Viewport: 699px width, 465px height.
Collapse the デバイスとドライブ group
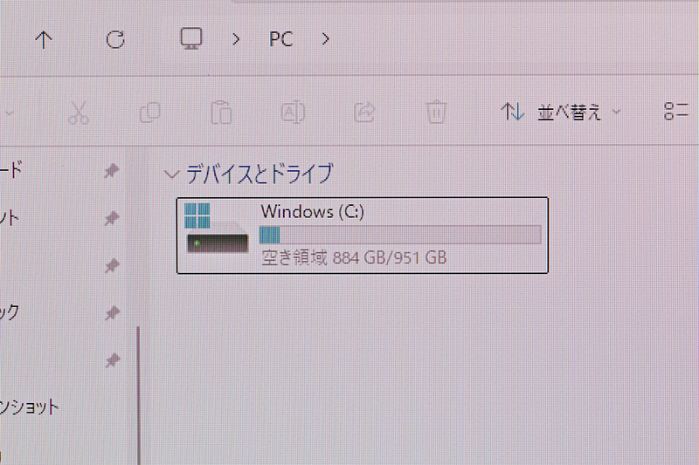point(171,174)
